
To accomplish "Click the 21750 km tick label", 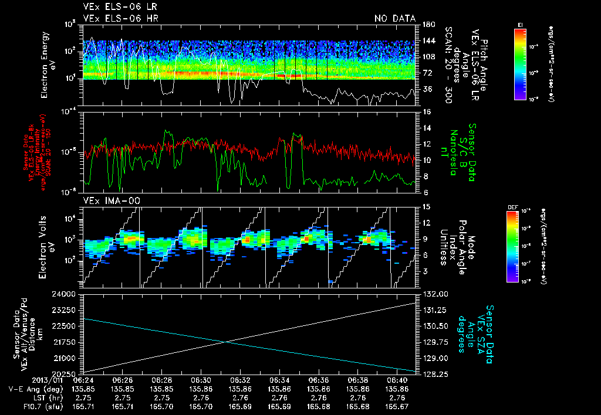I will point(64,342).
